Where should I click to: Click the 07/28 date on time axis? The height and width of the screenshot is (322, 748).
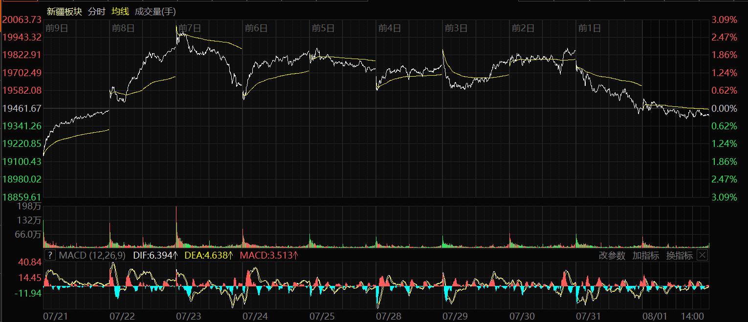388,316
